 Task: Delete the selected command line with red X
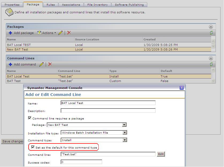(x=50, y=64)
